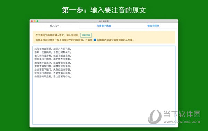This screenshot has height=131, width=208.
Task: Click the line 散入珠帘湿罗幕，狐裘不暖锦衾薄。
Action: coord(53,56)
